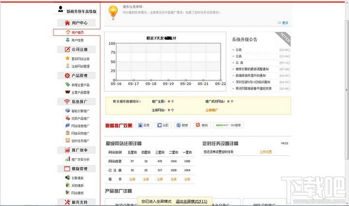The height and width of the screenshot is (206, 349).
Task: Expand the 推广效率 section header
Action: pyautogui.click(x=77, y=150)
